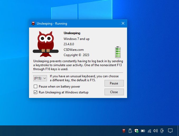Screen dimensions: 179x136
Task: Click the CSDWare.com text
Action: click(74, 50)
